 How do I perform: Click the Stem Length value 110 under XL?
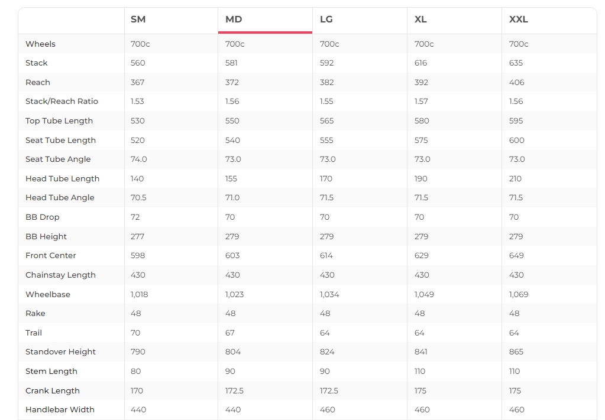[420, 371]
